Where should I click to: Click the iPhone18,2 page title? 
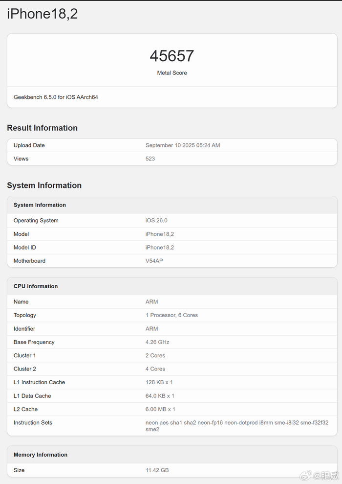click(42, 14)
